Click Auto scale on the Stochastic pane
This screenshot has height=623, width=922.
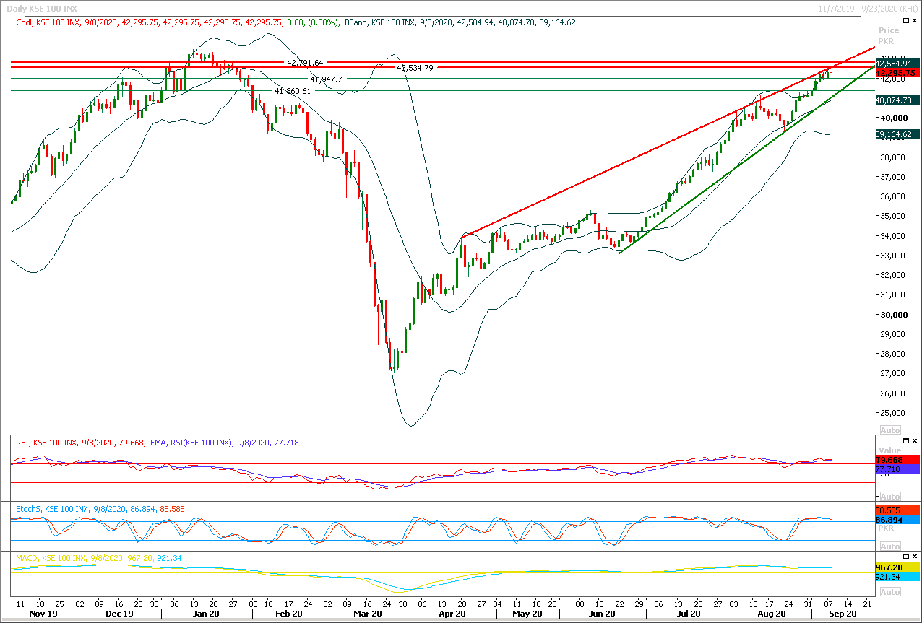889,546
